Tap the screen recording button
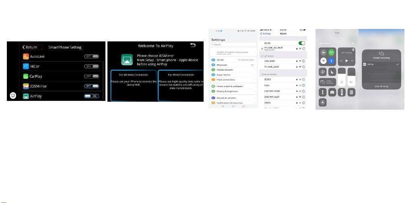 point(323,102)
